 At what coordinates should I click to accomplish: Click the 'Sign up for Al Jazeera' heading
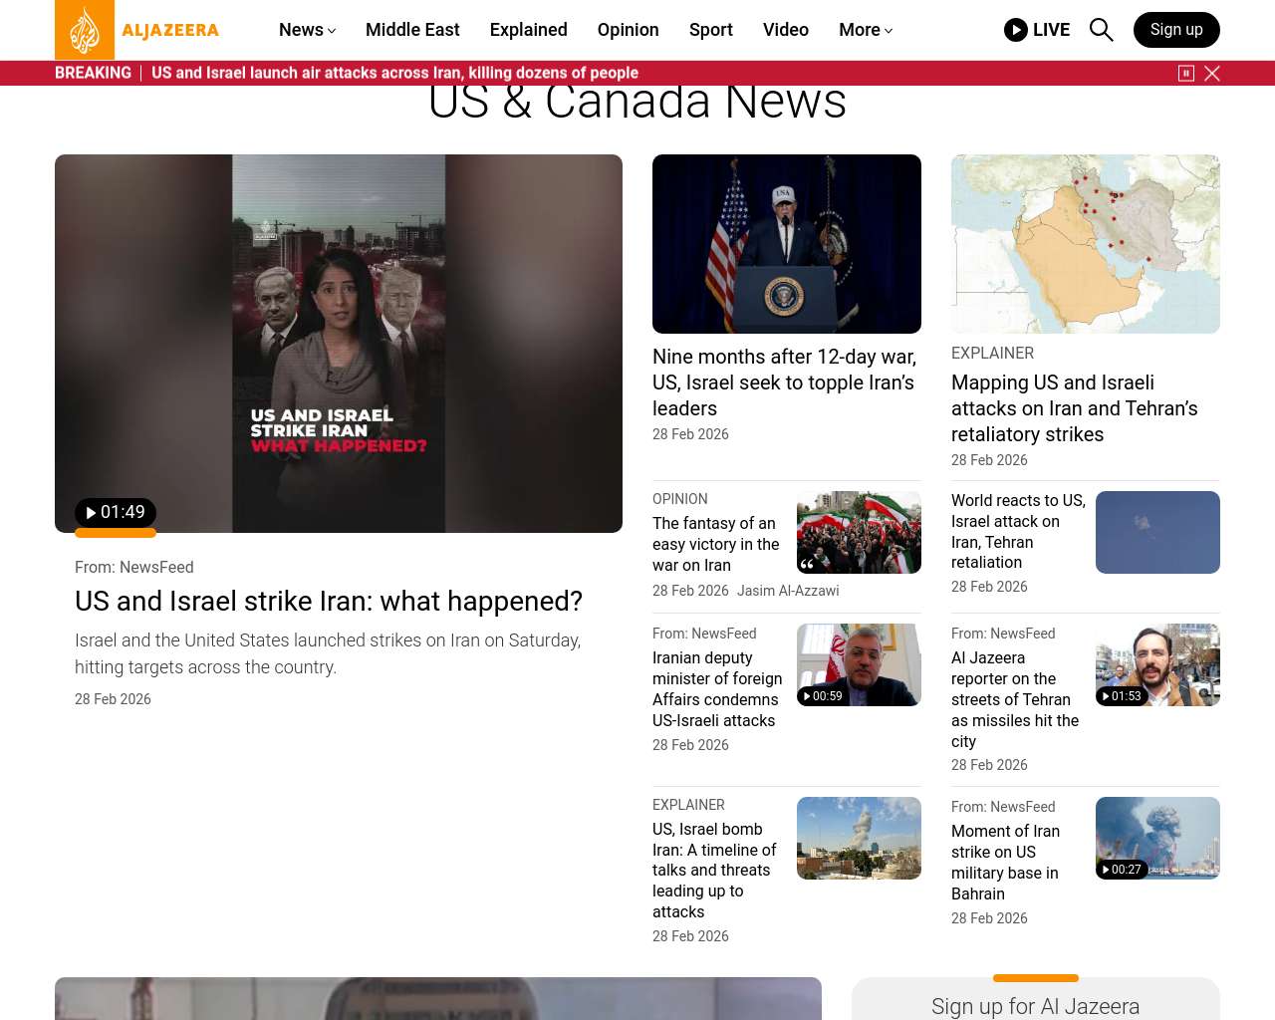click(1036, 1007)
